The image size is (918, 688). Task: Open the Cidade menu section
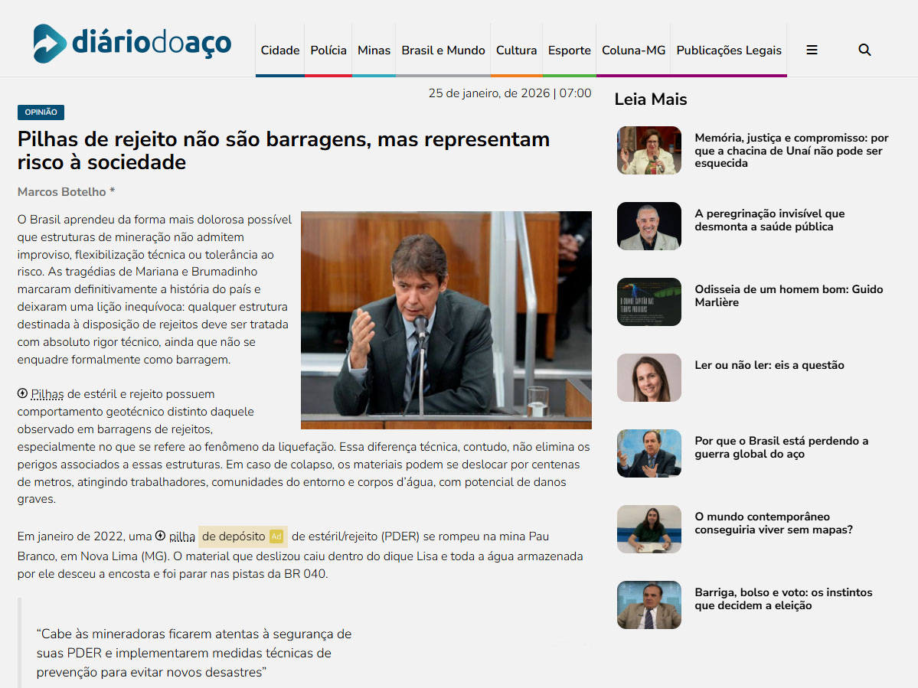(279, 51)
